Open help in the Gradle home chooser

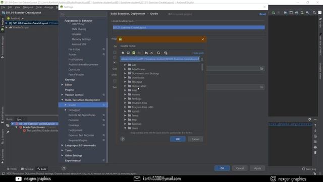[123, 139]
